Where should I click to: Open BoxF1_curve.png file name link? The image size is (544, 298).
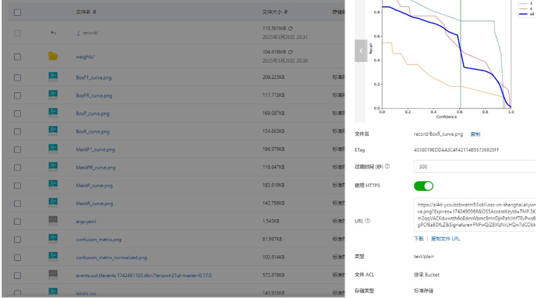click(94, 78)
